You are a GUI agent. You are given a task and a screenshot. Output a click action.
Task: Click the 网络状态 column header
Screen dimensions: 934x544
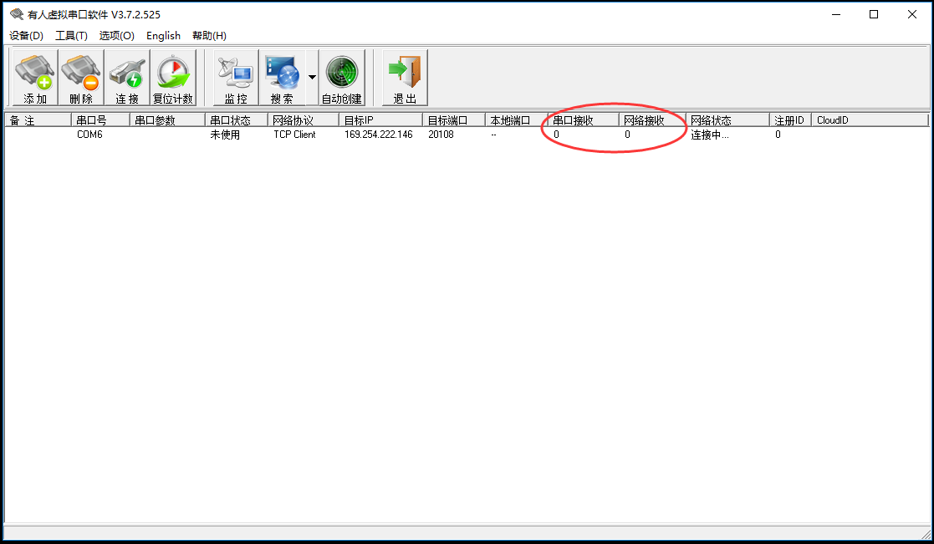(x=727, y=120)
